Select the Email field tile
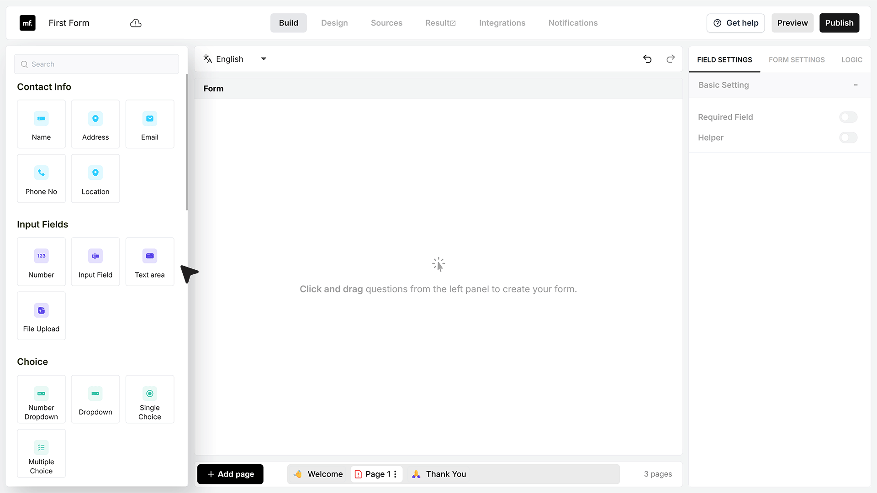877x493 pixels. pos(150,124)
